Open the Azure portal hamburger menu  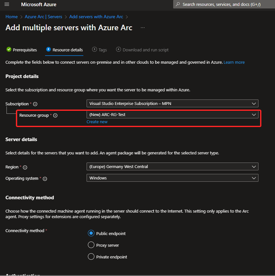tap(7, 5)
